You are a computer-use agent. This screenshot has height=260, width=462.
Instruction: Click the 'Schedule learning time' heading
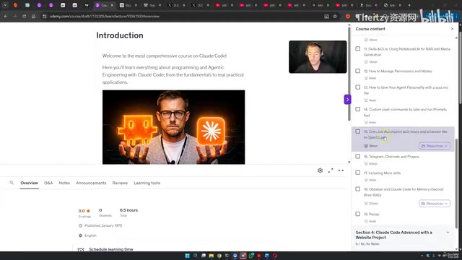coord(111,249)
